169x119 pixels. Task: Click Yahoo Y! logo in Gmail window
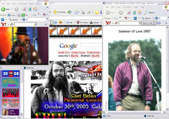click(108, 23)
